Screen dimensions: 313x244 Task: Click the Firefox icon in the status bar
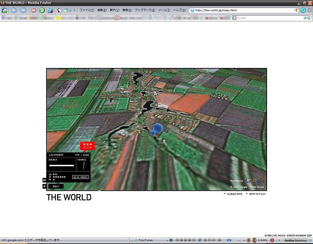(x=248, y=240)
